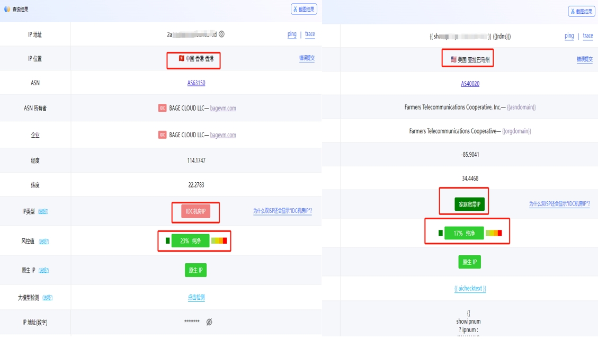
Task: Click the ping link in the left panel
Action: pyautogui.click(x=292, y=34)
